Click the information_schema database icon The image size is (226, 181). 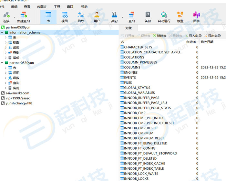(x=6, y=32)
